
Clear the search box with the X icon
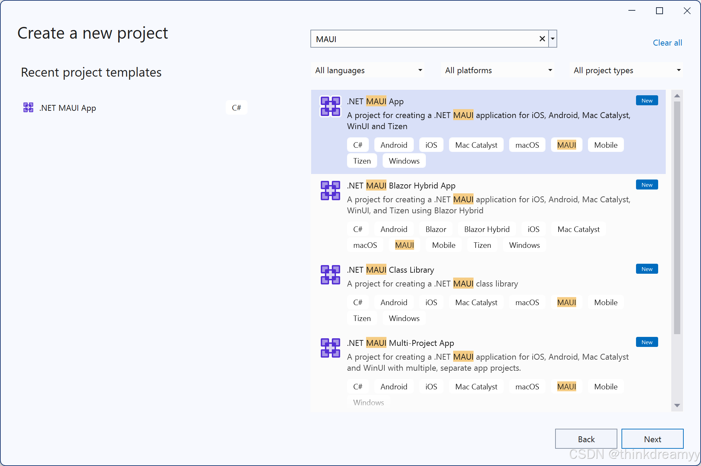(x=542, y=39)
